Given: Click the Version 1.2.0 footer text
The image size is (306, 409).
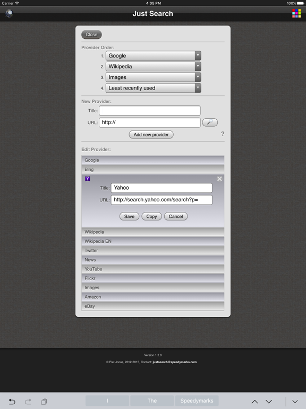Looking at the screenshot, I should click(x=153, y=355).
